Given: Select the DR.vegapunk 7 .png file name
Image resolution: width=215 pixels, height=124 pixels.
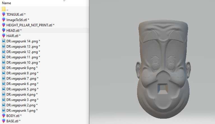Looking at the screenshot, I should tap(22, 79).
